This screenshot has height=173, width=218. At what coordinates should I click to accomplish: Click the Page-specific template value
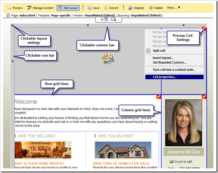(61, 15)
